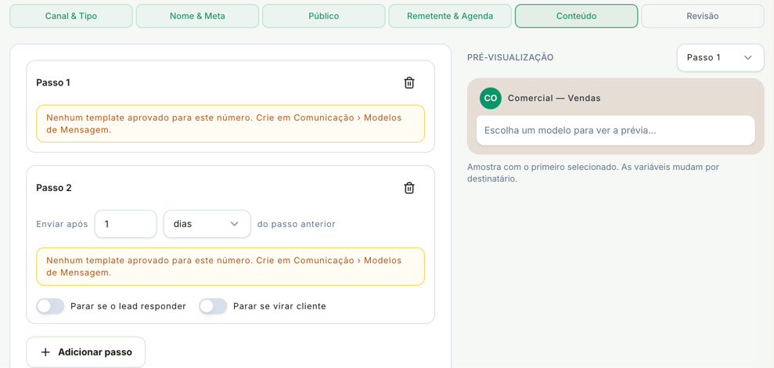
Task: Click the Adicionar passo button
Action: tap(86, 352)
